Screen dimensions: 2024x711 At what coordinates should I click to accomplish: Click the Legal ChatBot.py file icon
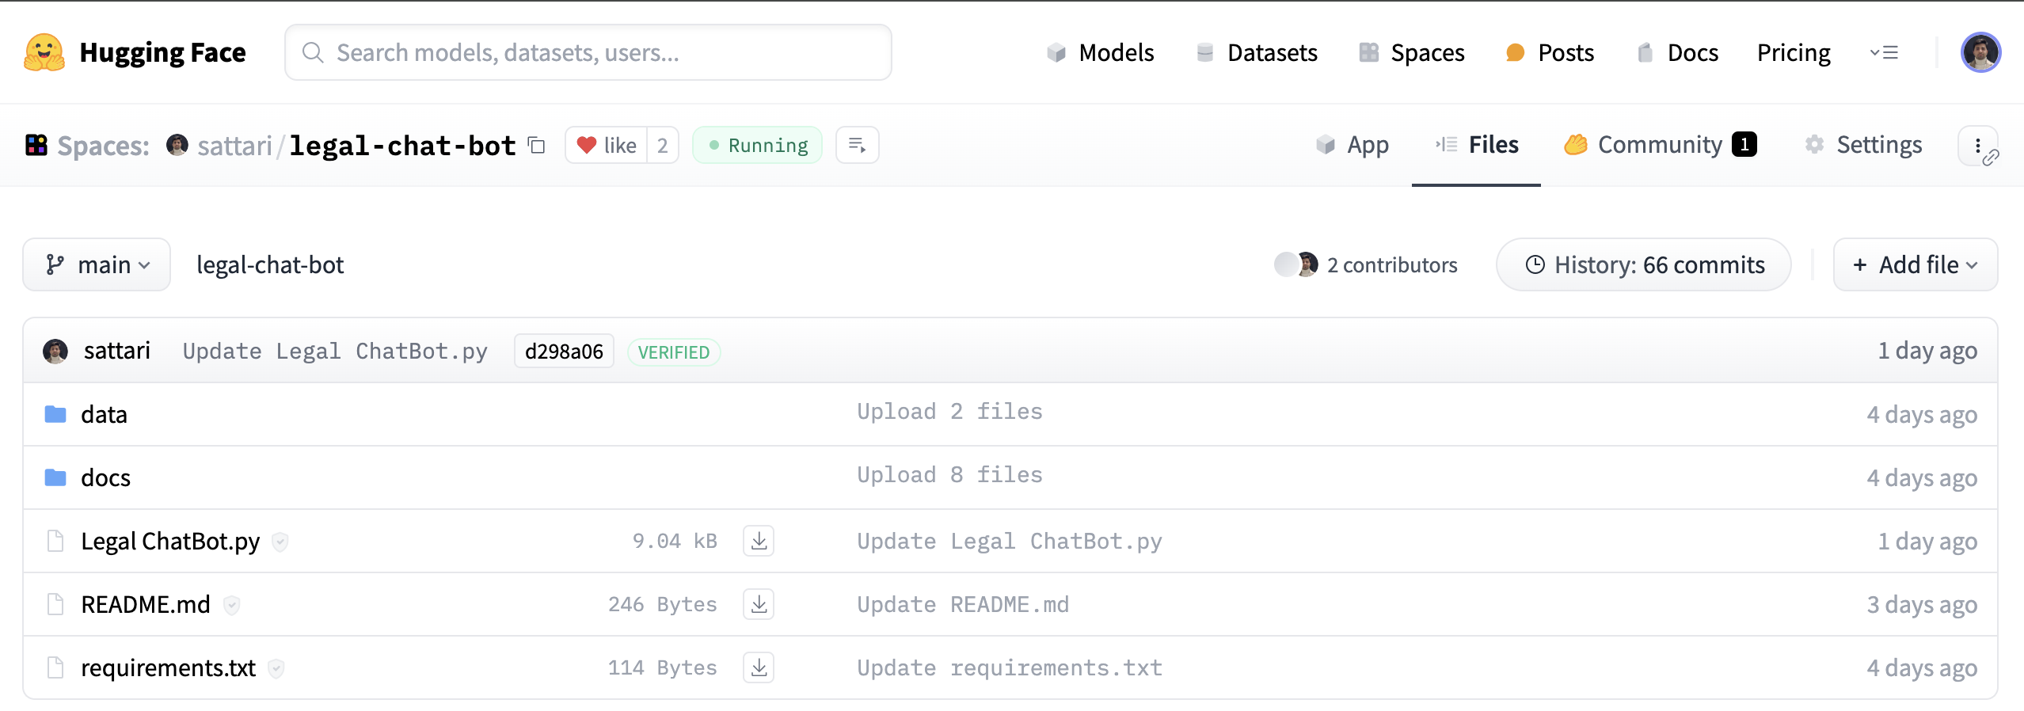(x=55, y=541)
